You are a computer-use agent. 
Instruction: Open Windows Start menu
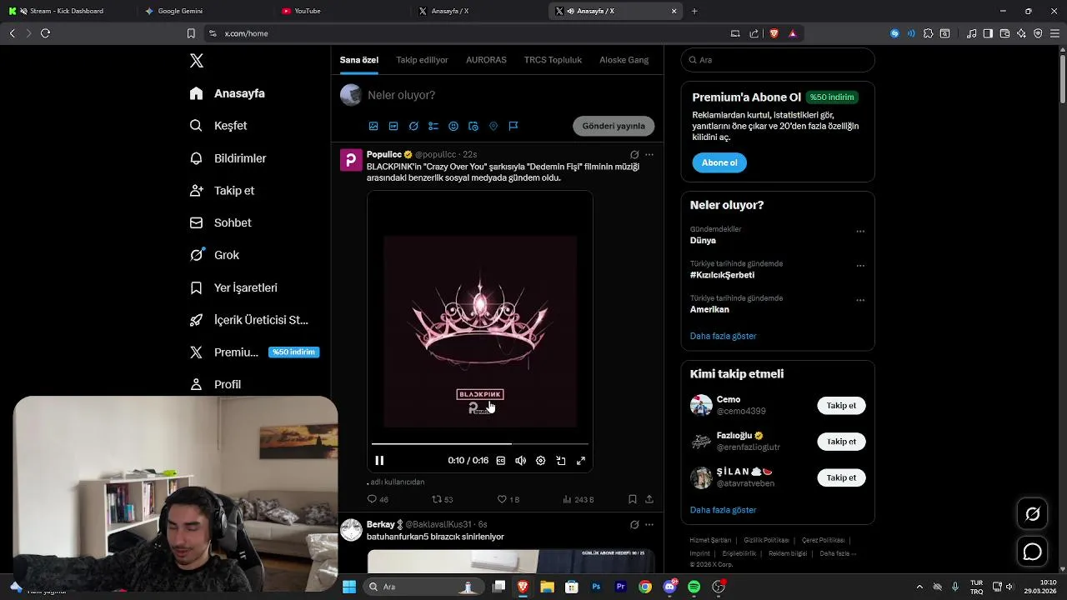pyautogui.click(x=349, y=587)
